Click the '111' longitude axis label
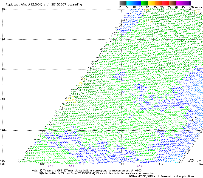 (x=81, y=164)
